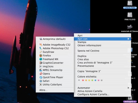Click the Opera icon in submenu

click(x=41, y=74)
